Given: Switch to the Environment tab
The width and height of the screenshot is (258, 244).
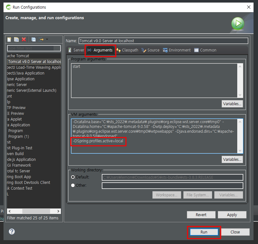Looking at the screenshot, I should point(177,50).
